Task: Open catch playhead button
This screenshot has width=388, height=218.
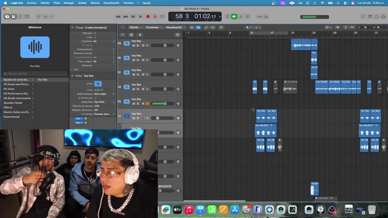Action: pos(221,27)
